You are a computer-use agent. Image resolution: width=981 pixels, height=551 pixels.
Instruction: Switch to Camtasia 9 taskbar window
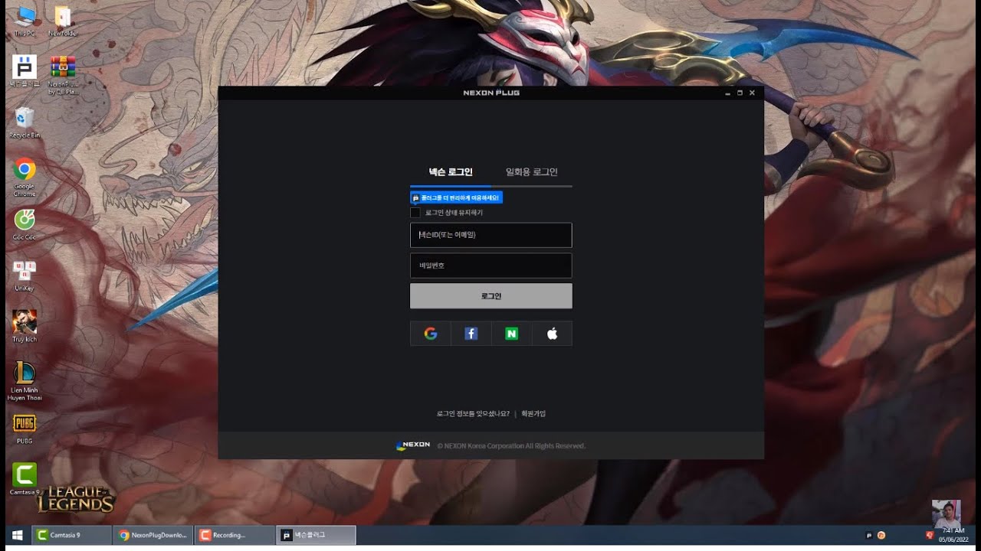pos(71,535)
